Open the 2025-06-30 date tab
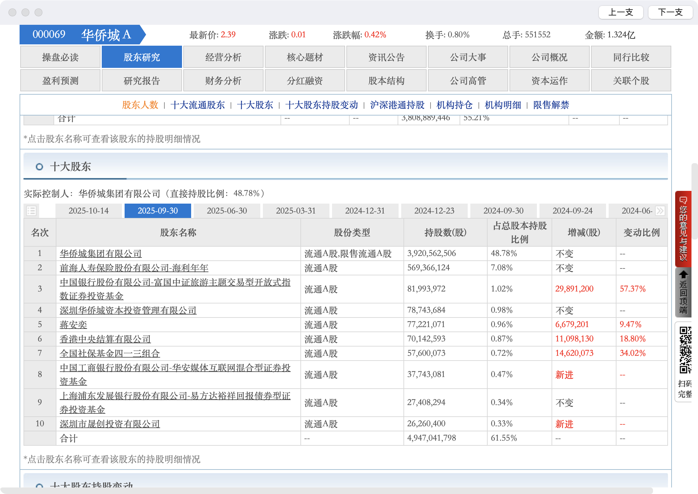 click(227, 211)
